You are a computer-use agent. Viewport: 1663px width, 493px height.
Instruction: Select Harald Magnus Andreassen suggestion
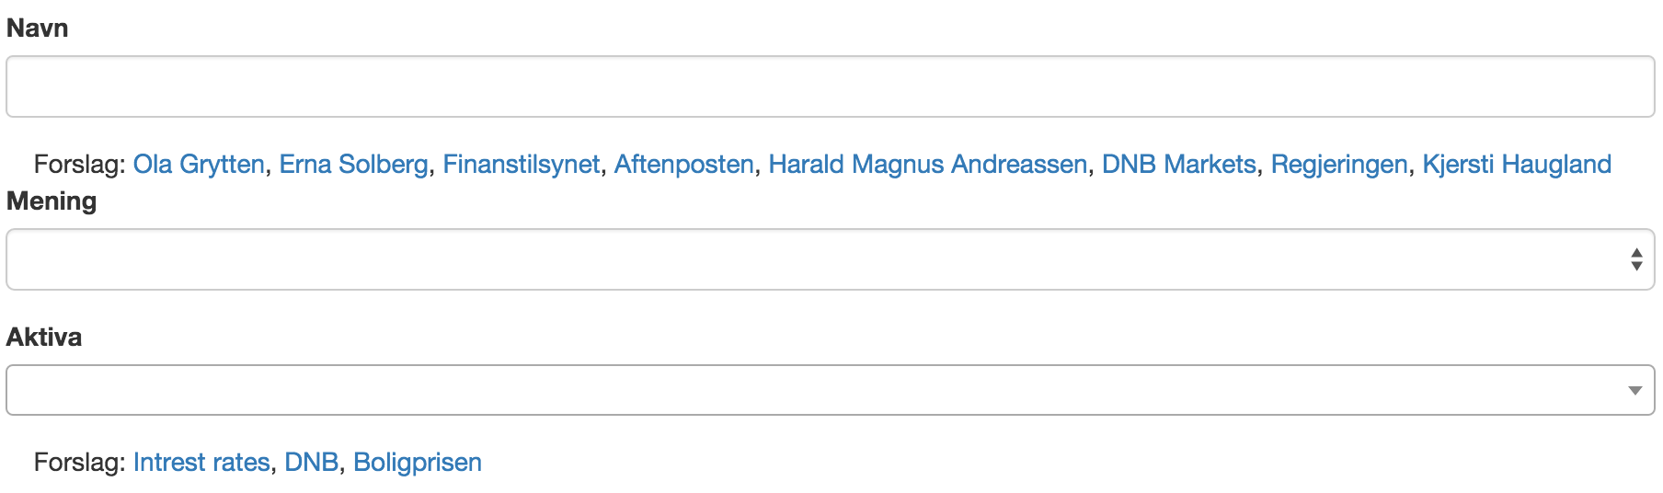pyautogui.click(x=927, y=165)
